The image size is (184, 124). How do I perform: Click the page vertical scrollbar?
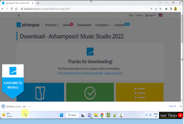tap(182, 29)
